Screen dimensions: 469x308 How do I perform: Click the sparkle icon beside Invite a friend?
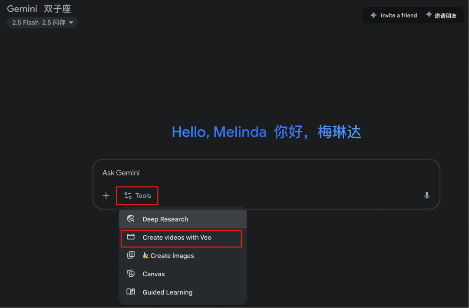373,15
